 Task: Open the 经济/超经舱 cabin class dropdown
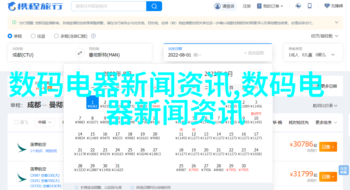325,36
